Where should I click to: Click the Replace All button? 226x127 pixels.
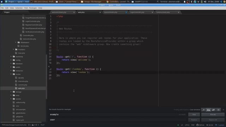(x=213, y=120)
